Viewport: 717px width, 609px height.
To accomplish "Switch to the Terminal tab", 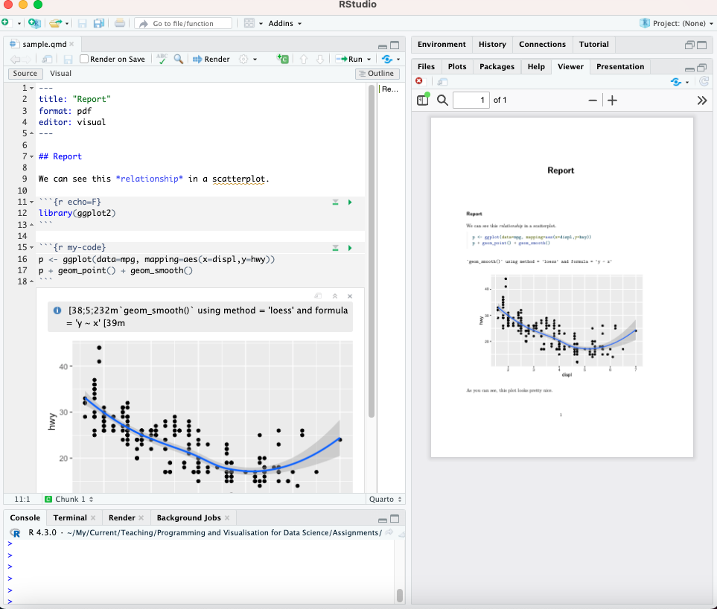I will [70, 517].
